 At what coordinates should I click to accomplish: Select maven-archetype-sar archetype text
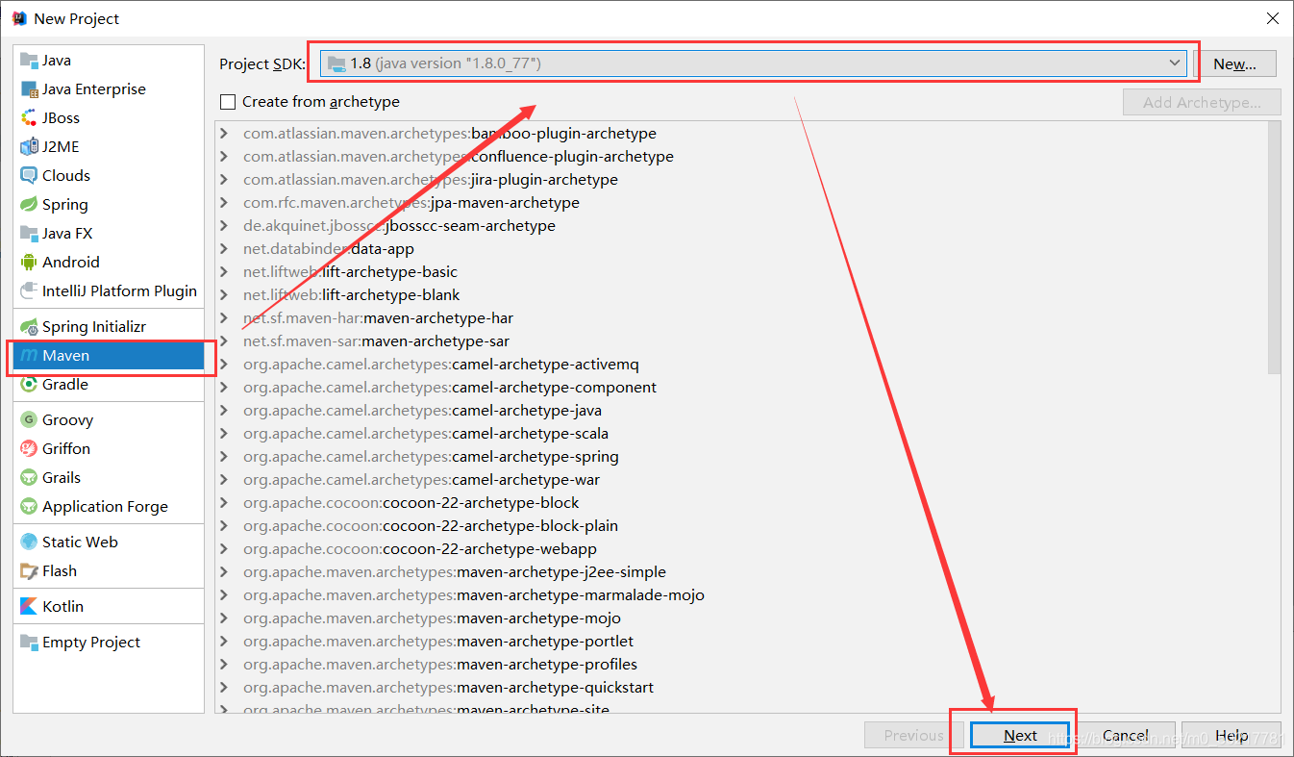pyautogui.click(x=435, y=341)
